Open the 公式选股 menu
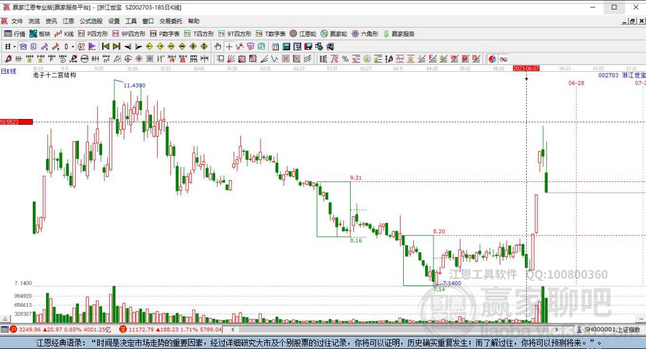 point(91,21)
